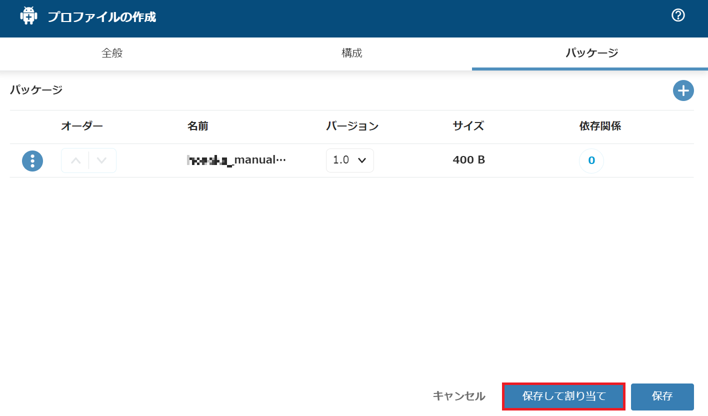Click the 保存して割り当て button
The image size is (708, 416).
click(564, 396)
